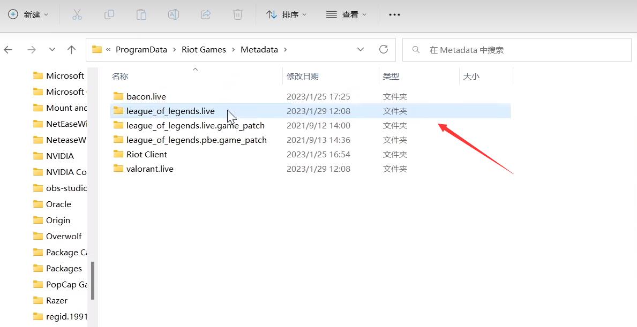Click the sidebar vertical scrollbar thumb
Screen dimensions: 637x327
tap(93, 280)
